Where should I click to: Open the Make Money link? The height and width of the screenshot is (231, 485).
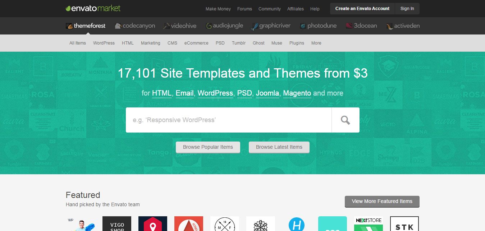[x=218, y=9]
